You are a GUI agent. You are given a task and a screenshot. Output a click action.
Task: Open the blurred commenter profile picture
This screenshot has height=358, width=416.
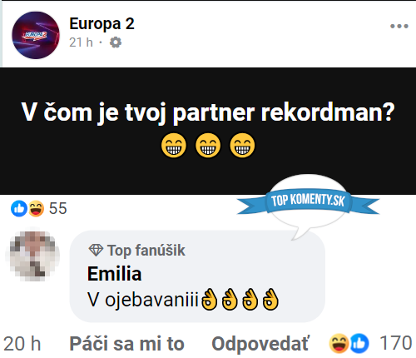[x=32, y=256]
